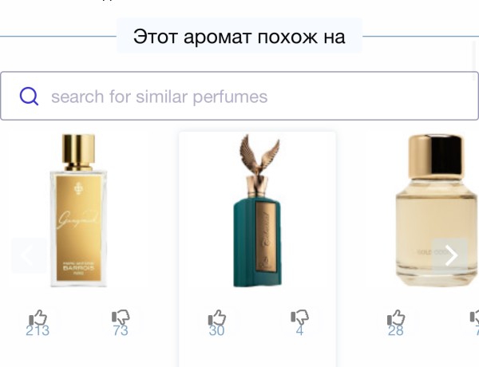This screenshot has width=479, height=367.
Task: Dislike the Gold Cool round bottle perfume
Action: point(474,318)
